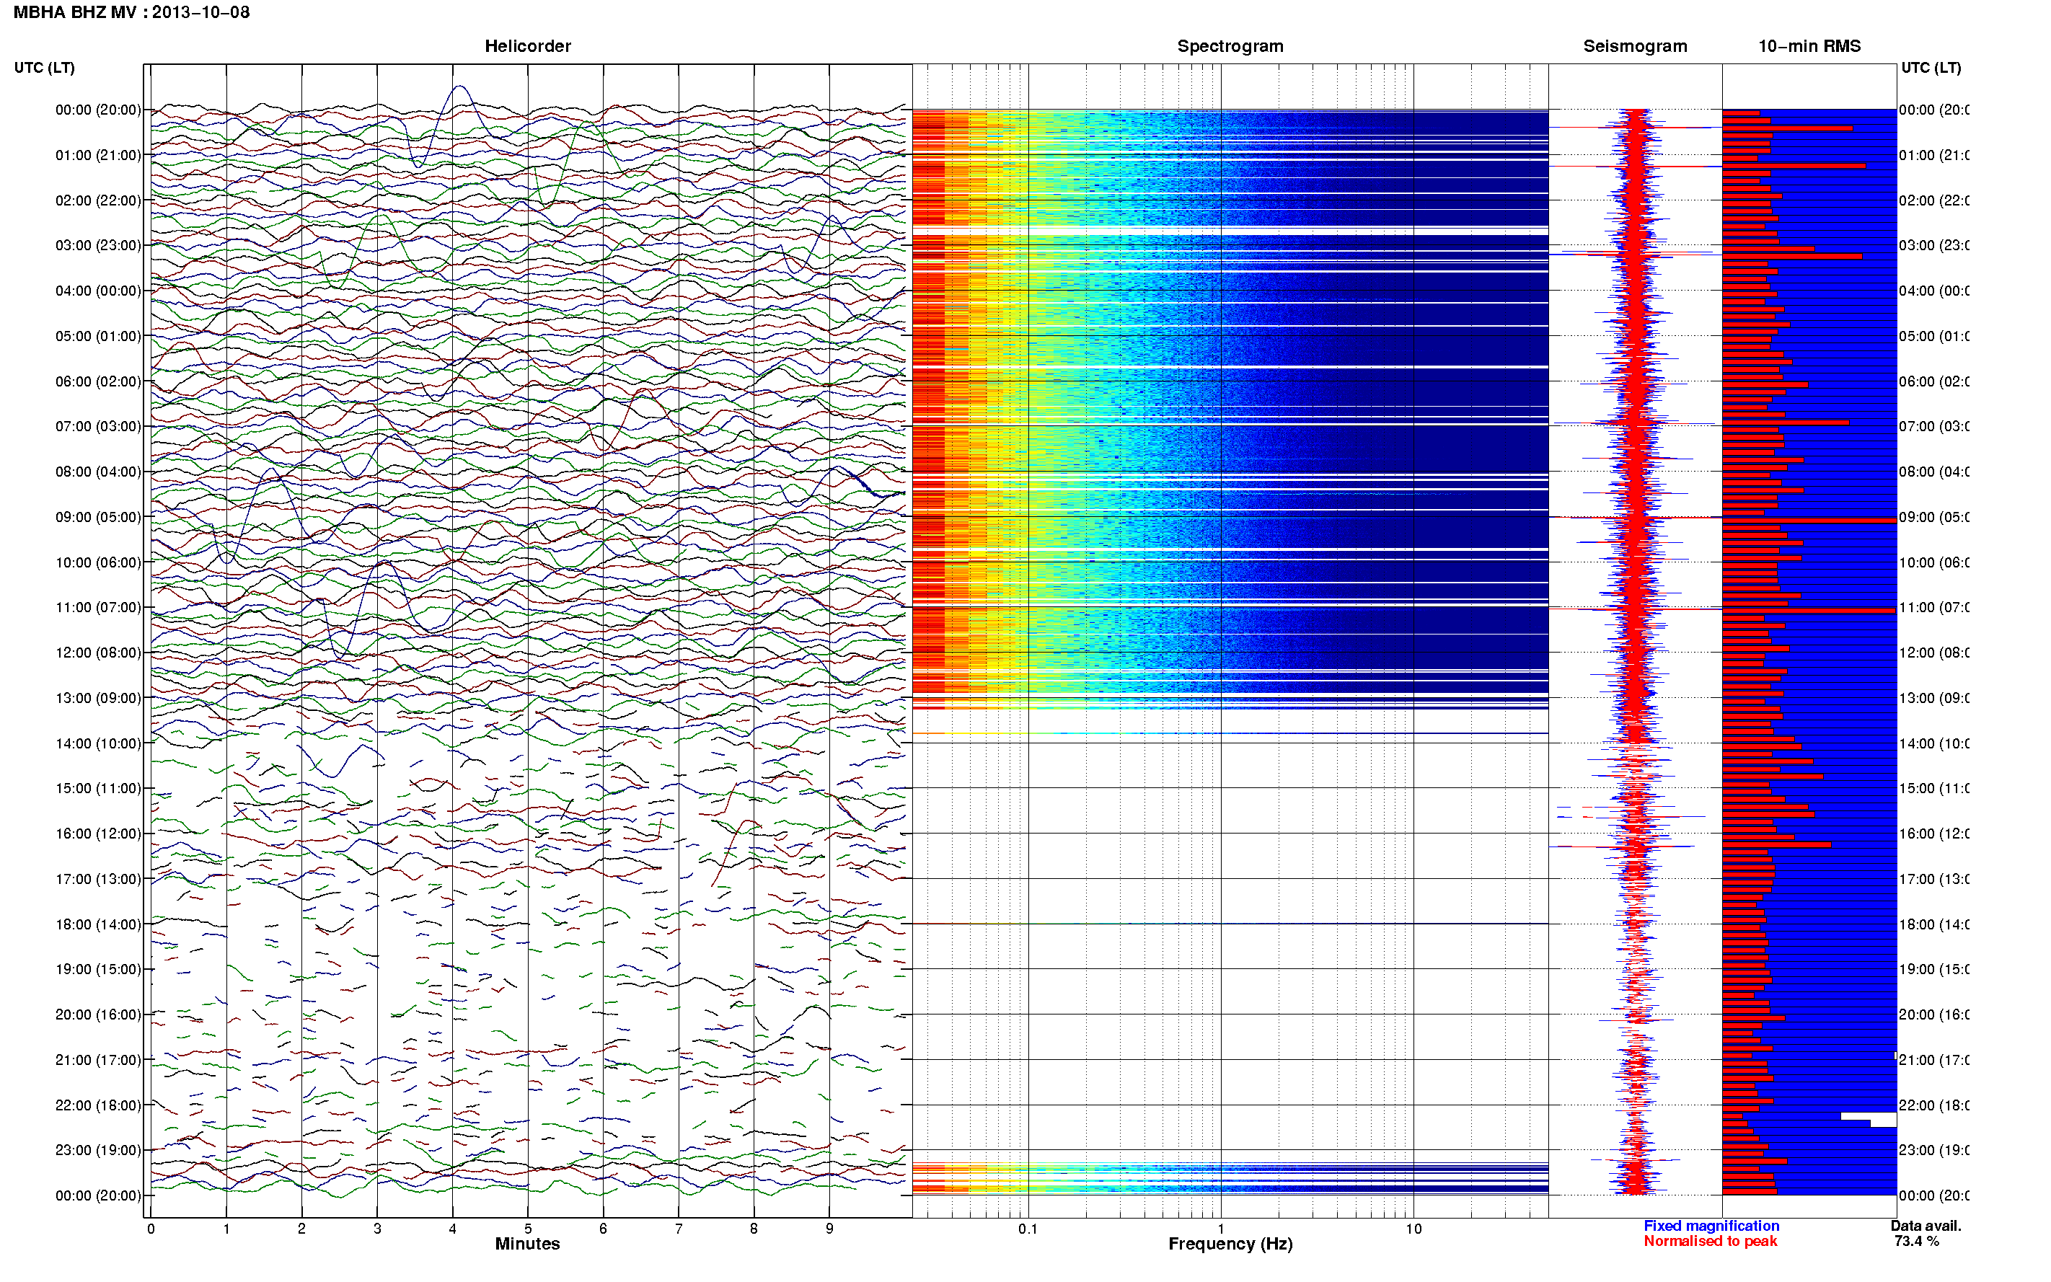
Task: Click the left 21:00 (17:00) time label
Action: tap(98, 1060)
